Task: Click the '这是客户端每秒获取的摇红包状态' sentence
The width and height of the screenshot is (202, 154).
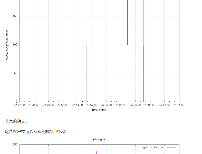Action: click(x=36, y=132)
